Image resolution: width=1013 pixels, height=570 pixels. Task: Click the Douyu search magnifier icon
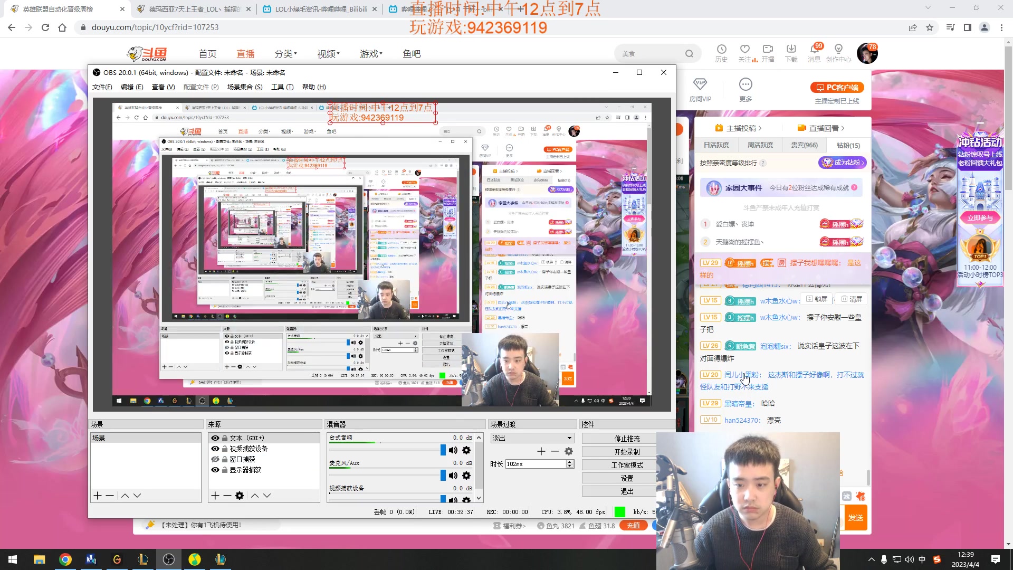click(x=690, y=53)
